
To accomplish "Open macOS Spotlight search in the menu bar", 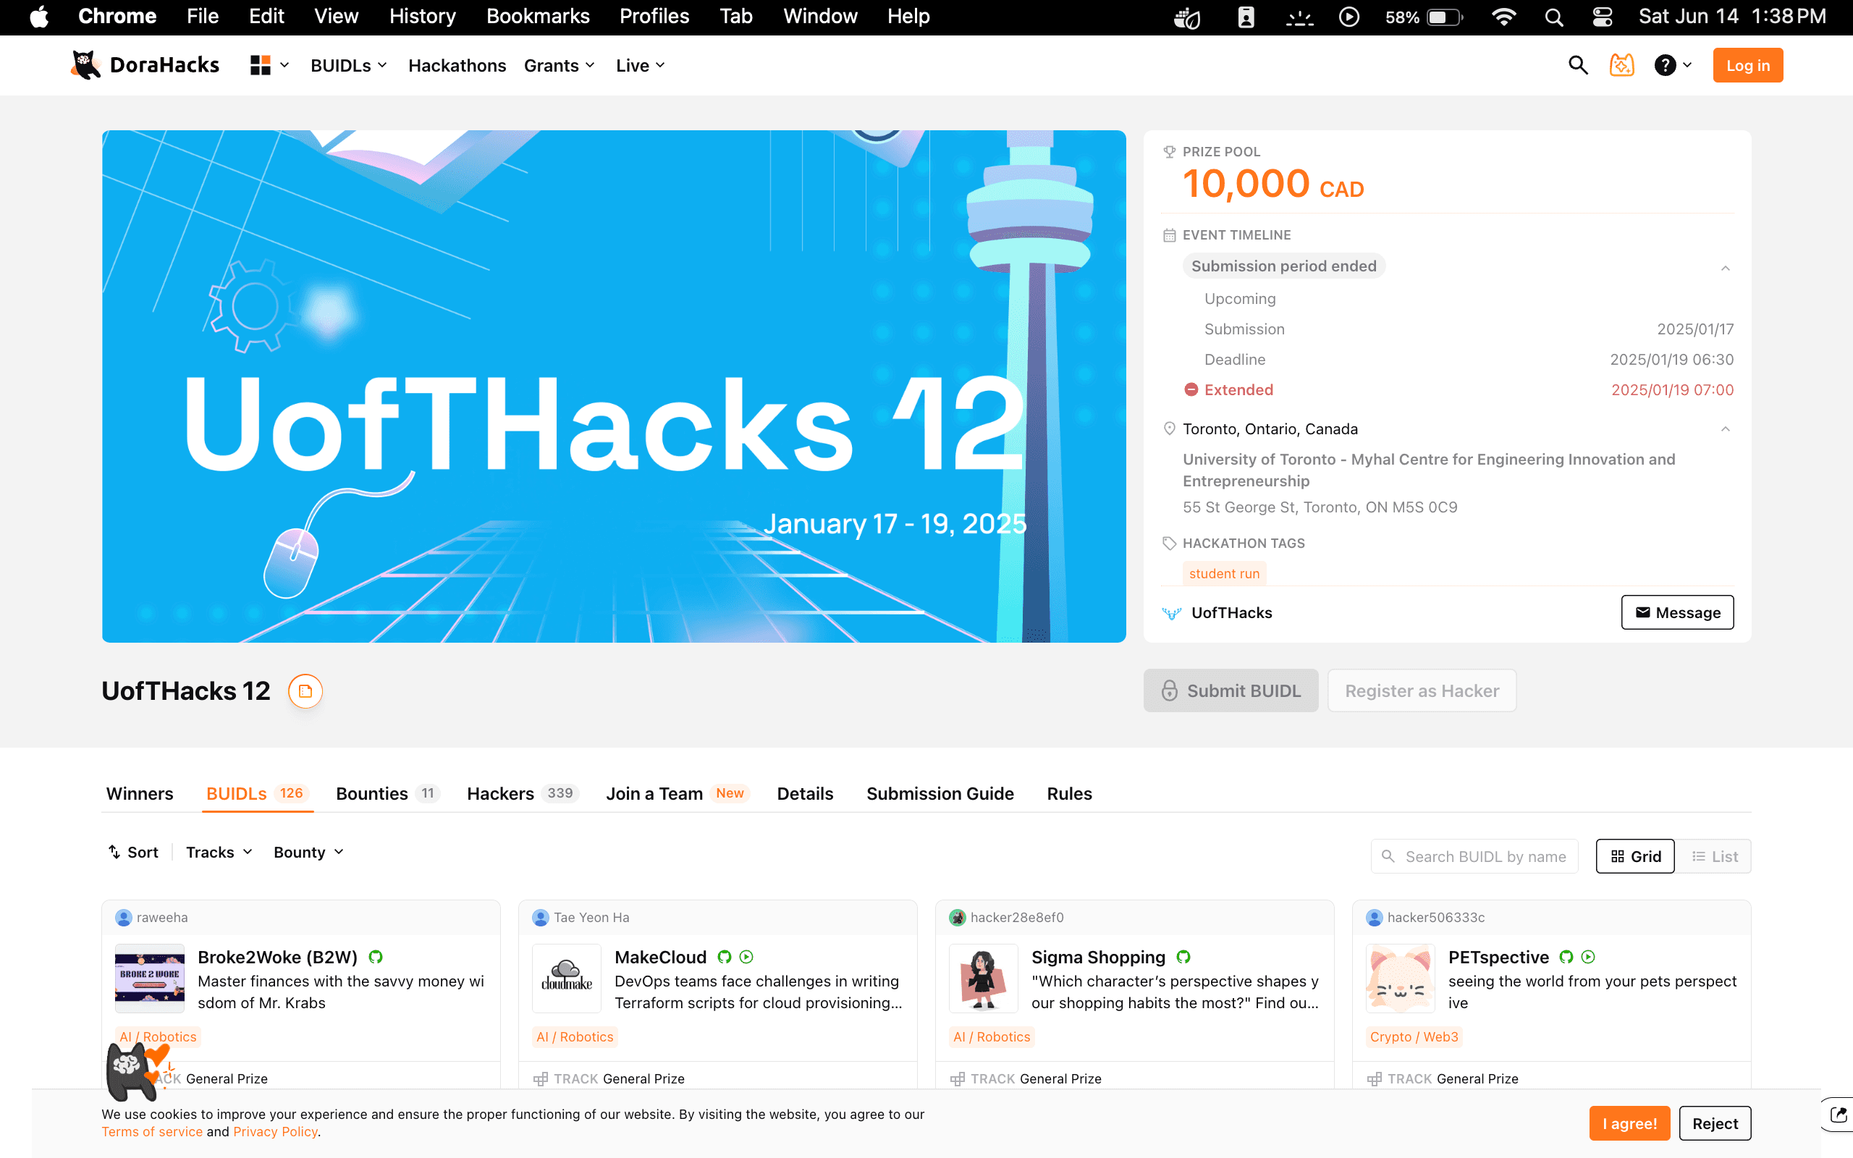I will 1553,17.
